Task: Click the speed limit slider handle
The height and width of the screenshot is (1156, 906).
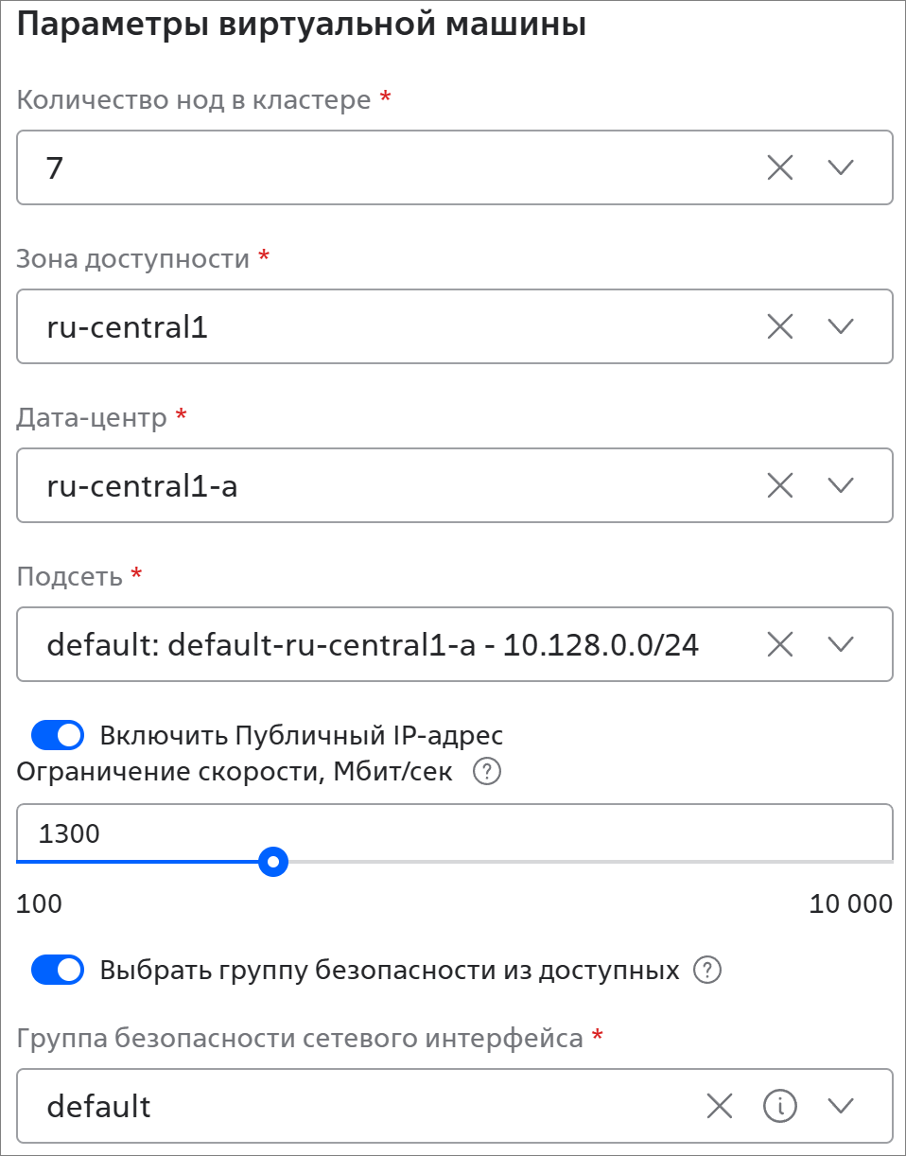Action: coord(273,862)
